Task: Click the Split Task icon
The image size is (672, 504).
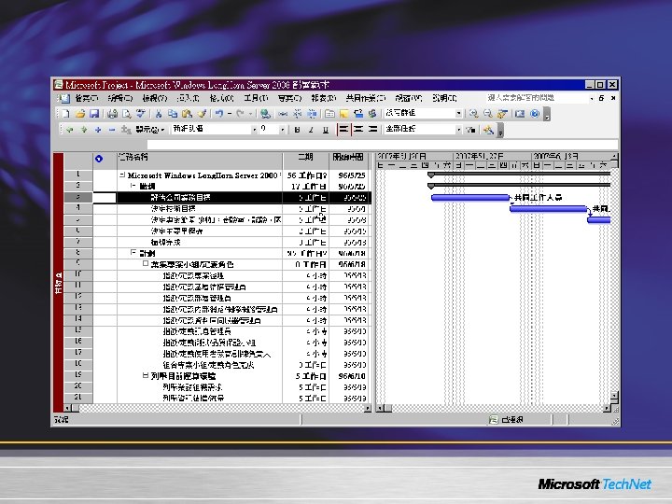Action: point(312,114)
